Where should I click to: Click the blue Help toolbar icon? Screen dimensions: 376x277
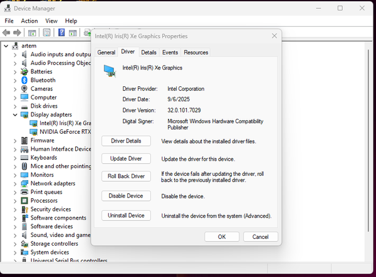pos(62,33)
